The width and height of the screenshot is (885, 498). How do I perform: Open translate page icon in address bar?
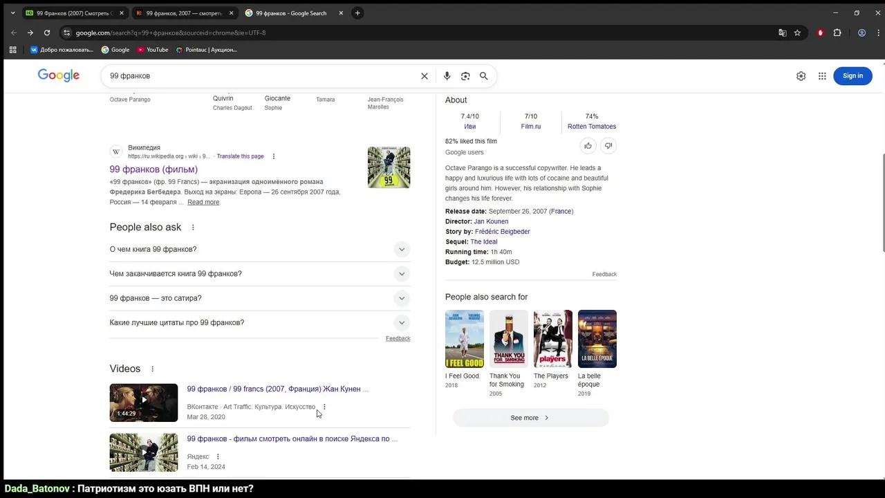pos(782,33)
